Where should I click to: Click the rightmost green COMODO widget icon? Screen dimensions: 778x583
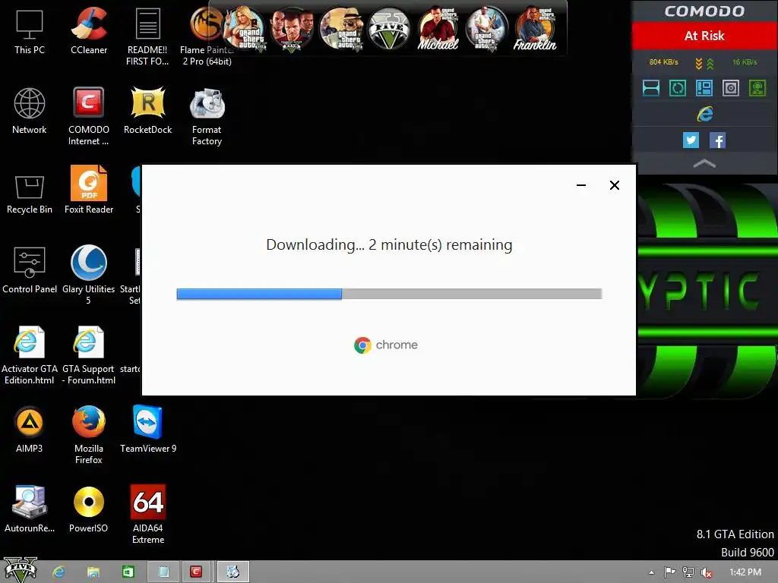point(757,88)
